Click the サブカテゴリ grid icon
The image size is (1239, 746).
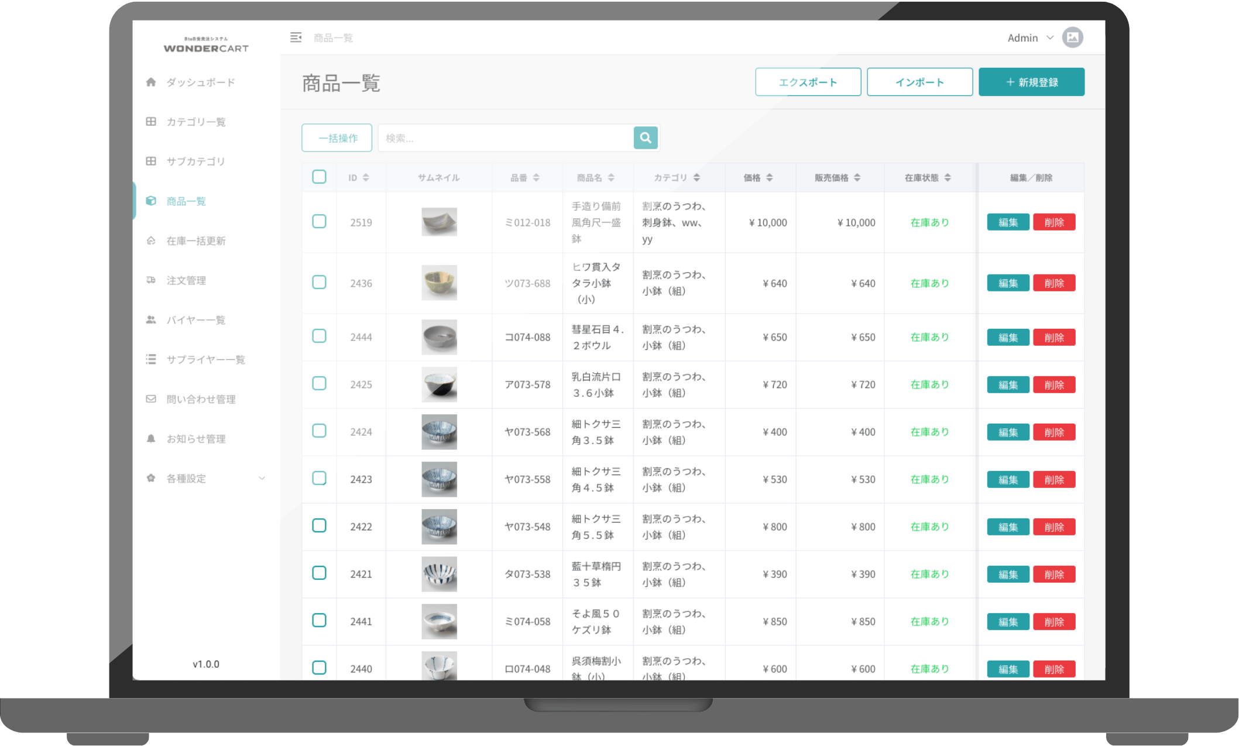[151, 161]
